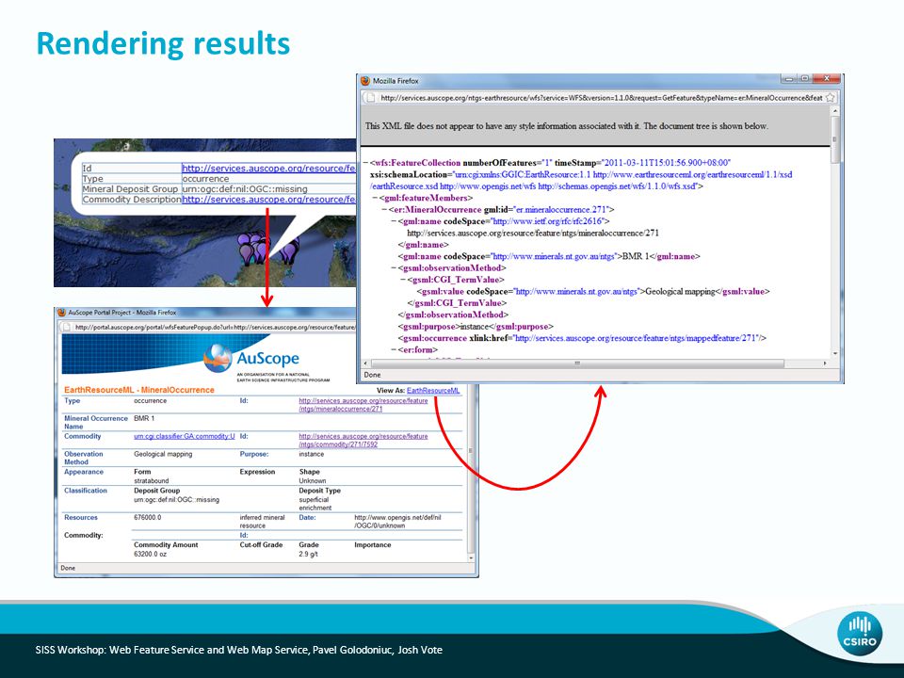The width and height of the screenshot is (904, 678).
Task: Click 'Geological mapping' in XML tree
Action: [680, 292]
